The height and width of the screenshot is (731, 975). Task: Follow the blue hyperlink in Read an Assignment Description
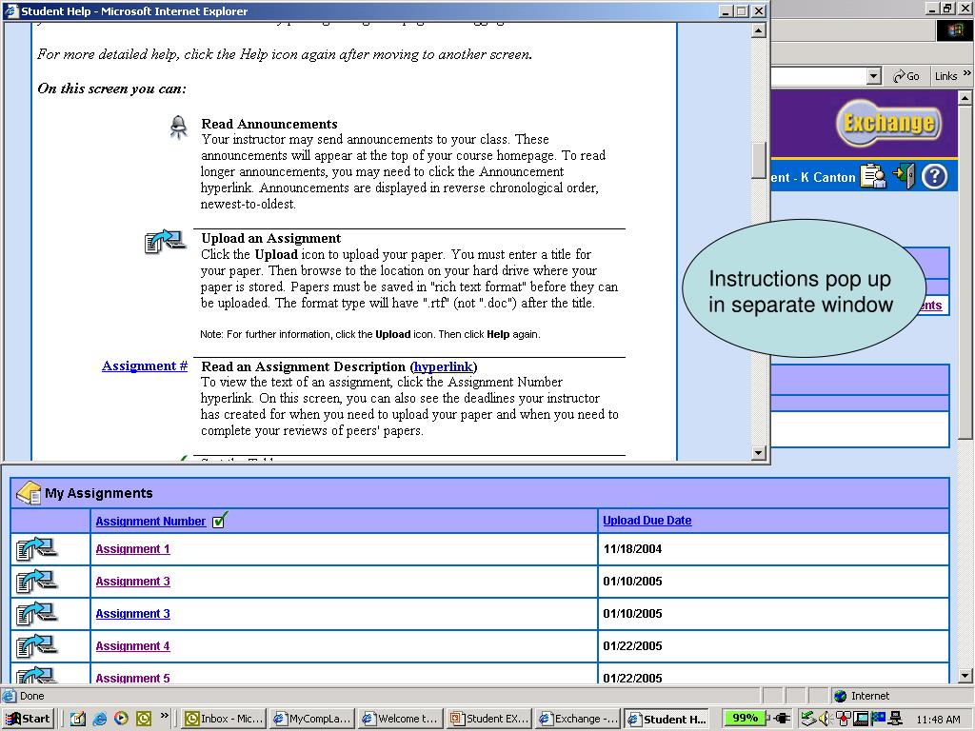pos(444,366)
